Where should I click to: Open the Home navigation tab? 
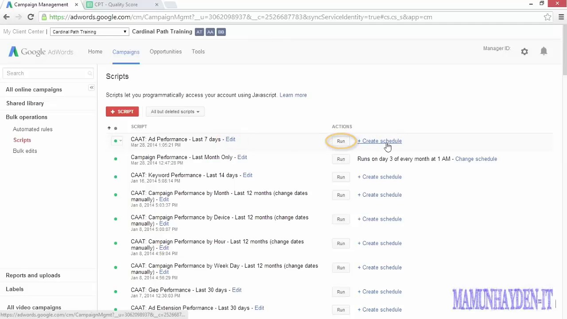coord(95,51)
